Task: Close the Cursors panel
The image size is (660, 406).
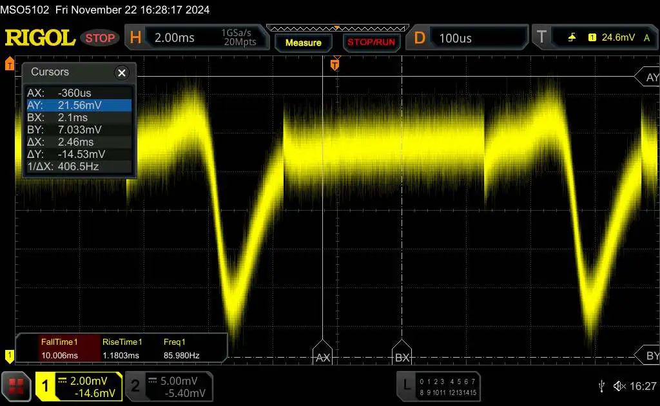Action: pyautogui.click(x=122, y=73)
